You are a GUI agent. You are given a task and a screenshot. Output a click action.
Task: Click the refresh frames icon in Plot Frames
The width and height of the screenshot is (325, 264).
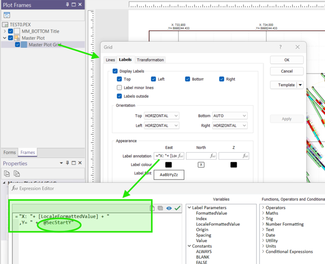coord(7,15)
